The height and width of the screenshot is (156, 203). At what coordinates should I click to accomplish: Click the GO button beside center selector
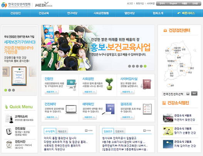pyautogui.click(x=194, y=93)
